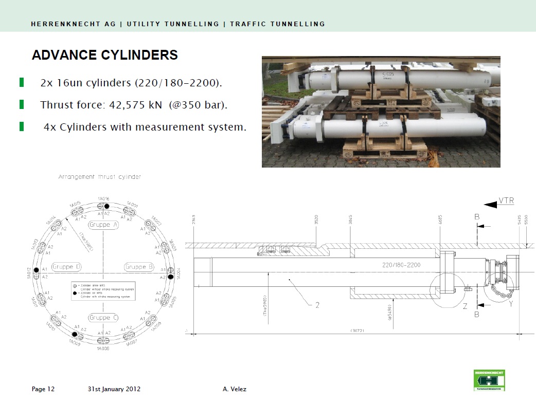This screenshot has height=402, width=536.
Task: Click "31st January 2012" in the footer
Action: pos(114,389)
